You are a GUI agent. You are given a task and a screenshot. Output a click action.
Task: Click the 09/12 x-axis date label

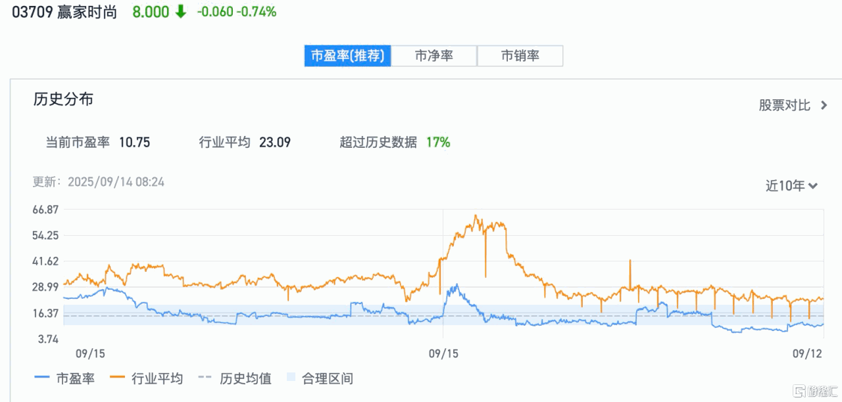point(808,354)
